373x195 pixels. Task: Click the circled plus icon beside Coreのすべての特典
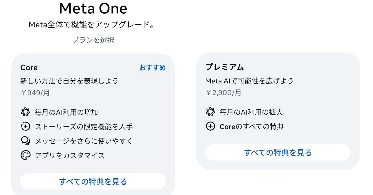pos(210,127)
